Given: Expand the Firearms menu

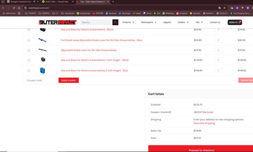Looking at the screenshot, I should click(x=128, y=22).
